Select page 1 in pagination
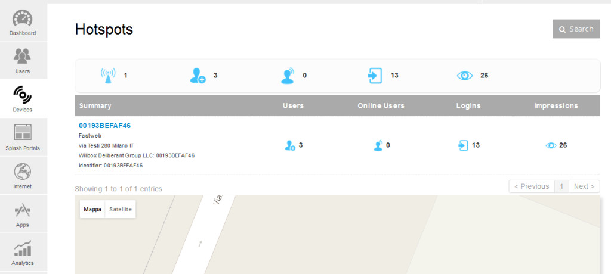Viewport: 611px width, 274px height. click(x=561, y=186)
